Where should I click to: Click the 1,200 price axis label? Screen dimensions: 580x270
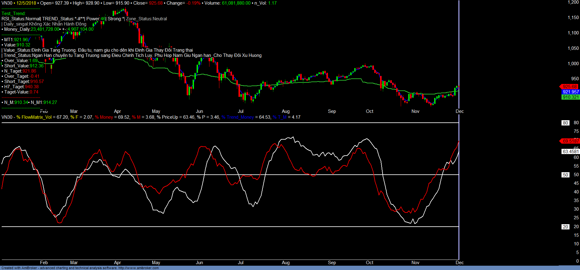573,2
